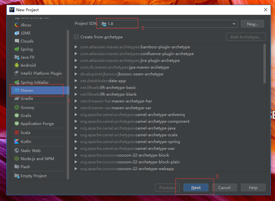Click the Node.js and NPM icon
Viewport: 275px width, 201px height.
click(x=17, y=158)
